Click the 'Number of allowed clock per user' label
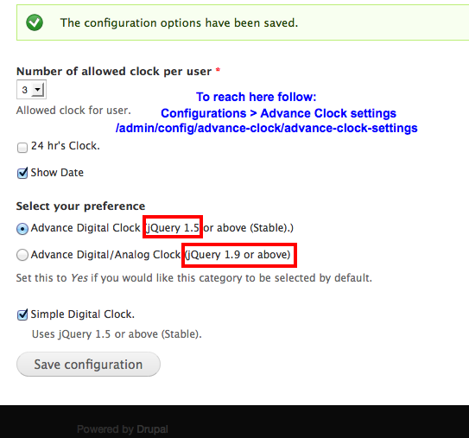The height and width of the screenshot is (438, 469). point(114,72)
